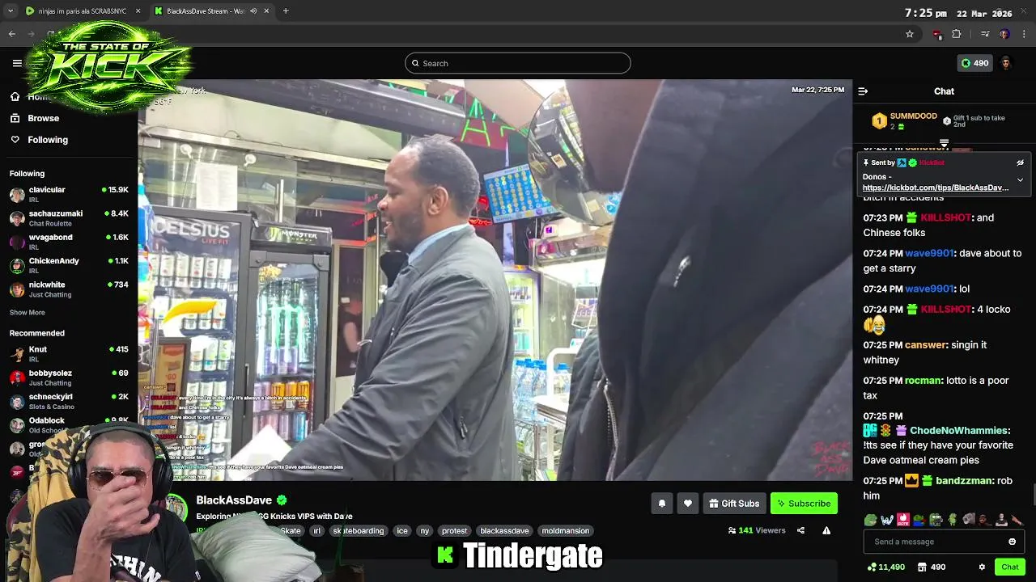Open clavicular channel in Following list

pos(69,195)
